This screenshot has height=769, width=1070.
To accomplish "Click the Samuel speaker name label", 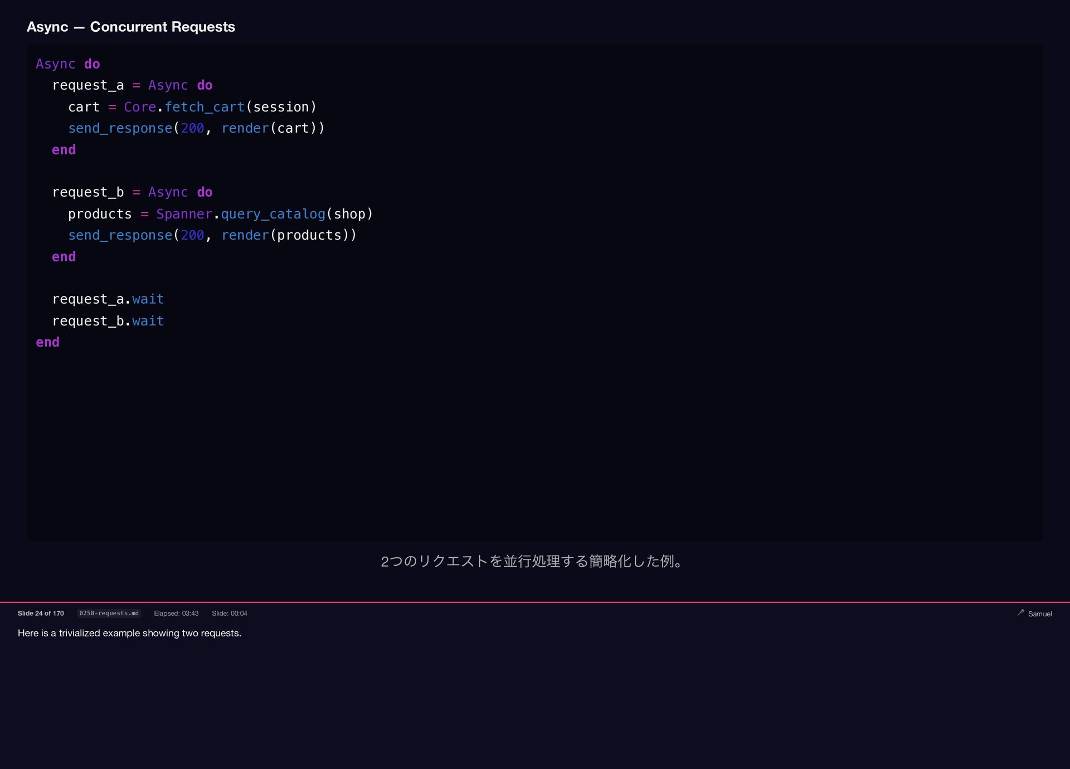I will tap(1040, 614).
